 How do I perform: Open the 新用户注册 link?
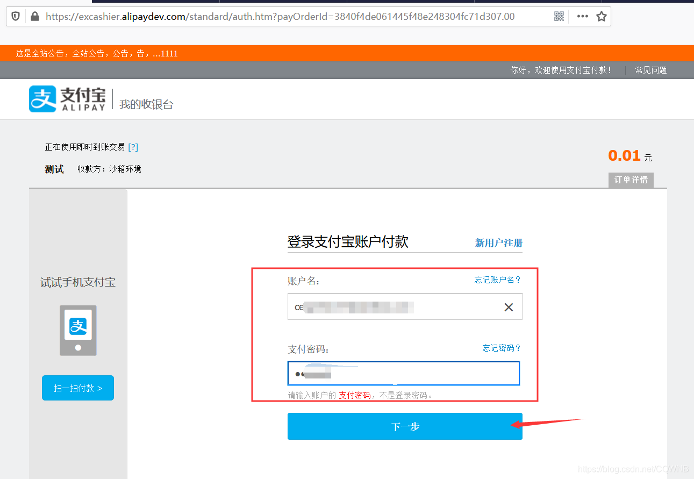499,243
